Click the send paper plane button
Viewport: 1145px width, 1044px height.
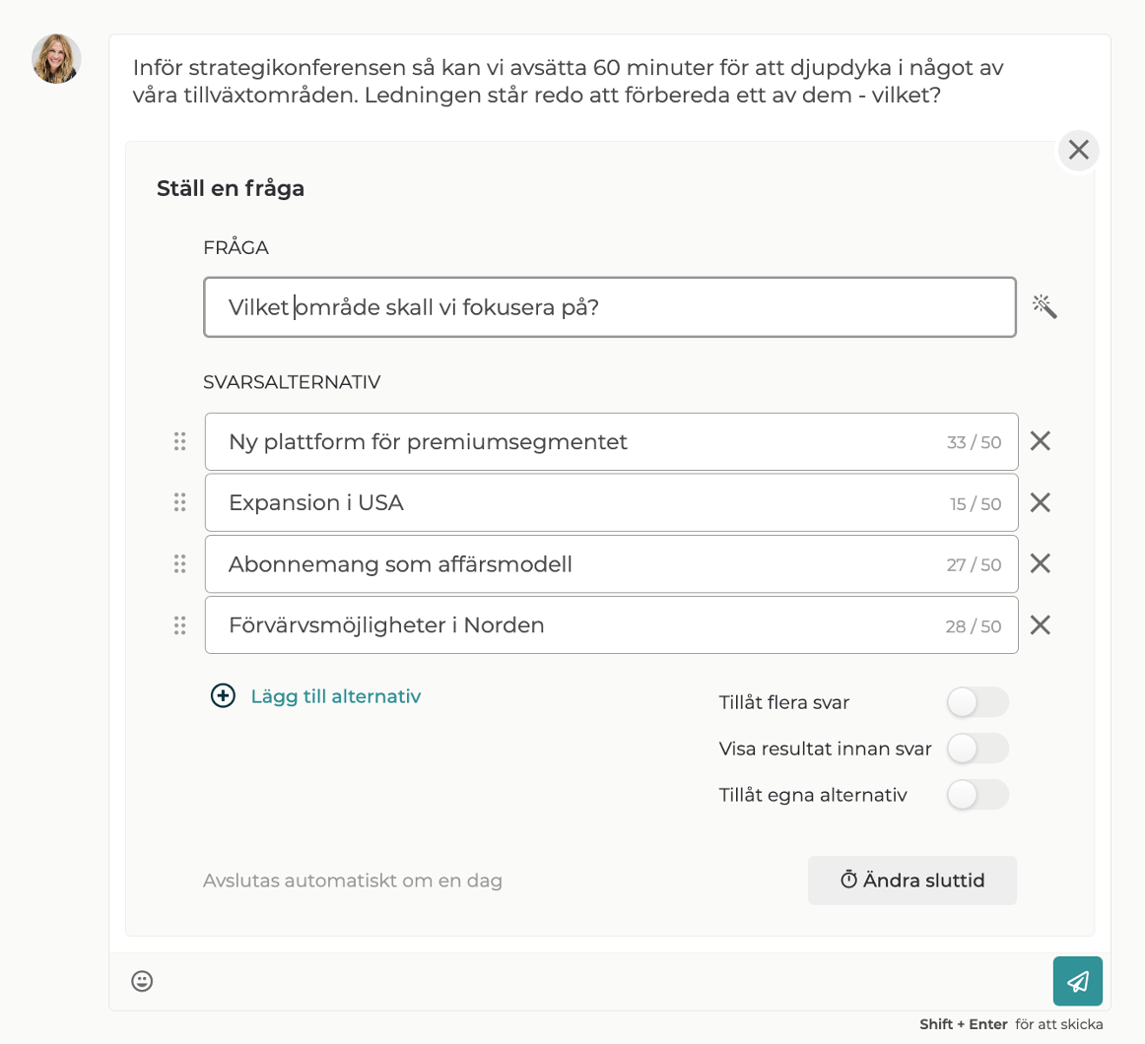pyautogui.click(x=1077, y=981)
